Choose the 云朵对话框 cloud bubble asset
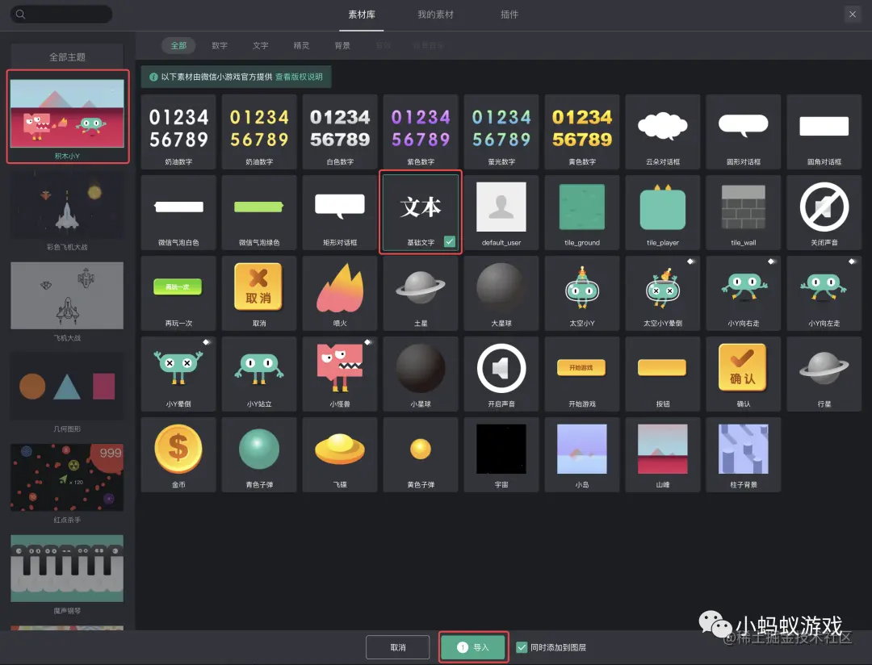872x665 pixels. (662, 132)
